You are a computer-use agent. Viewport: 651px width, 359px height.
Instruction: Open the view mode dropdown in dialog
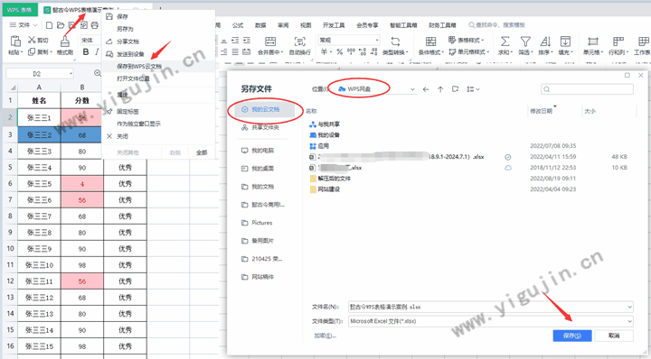tap(473, 89)
